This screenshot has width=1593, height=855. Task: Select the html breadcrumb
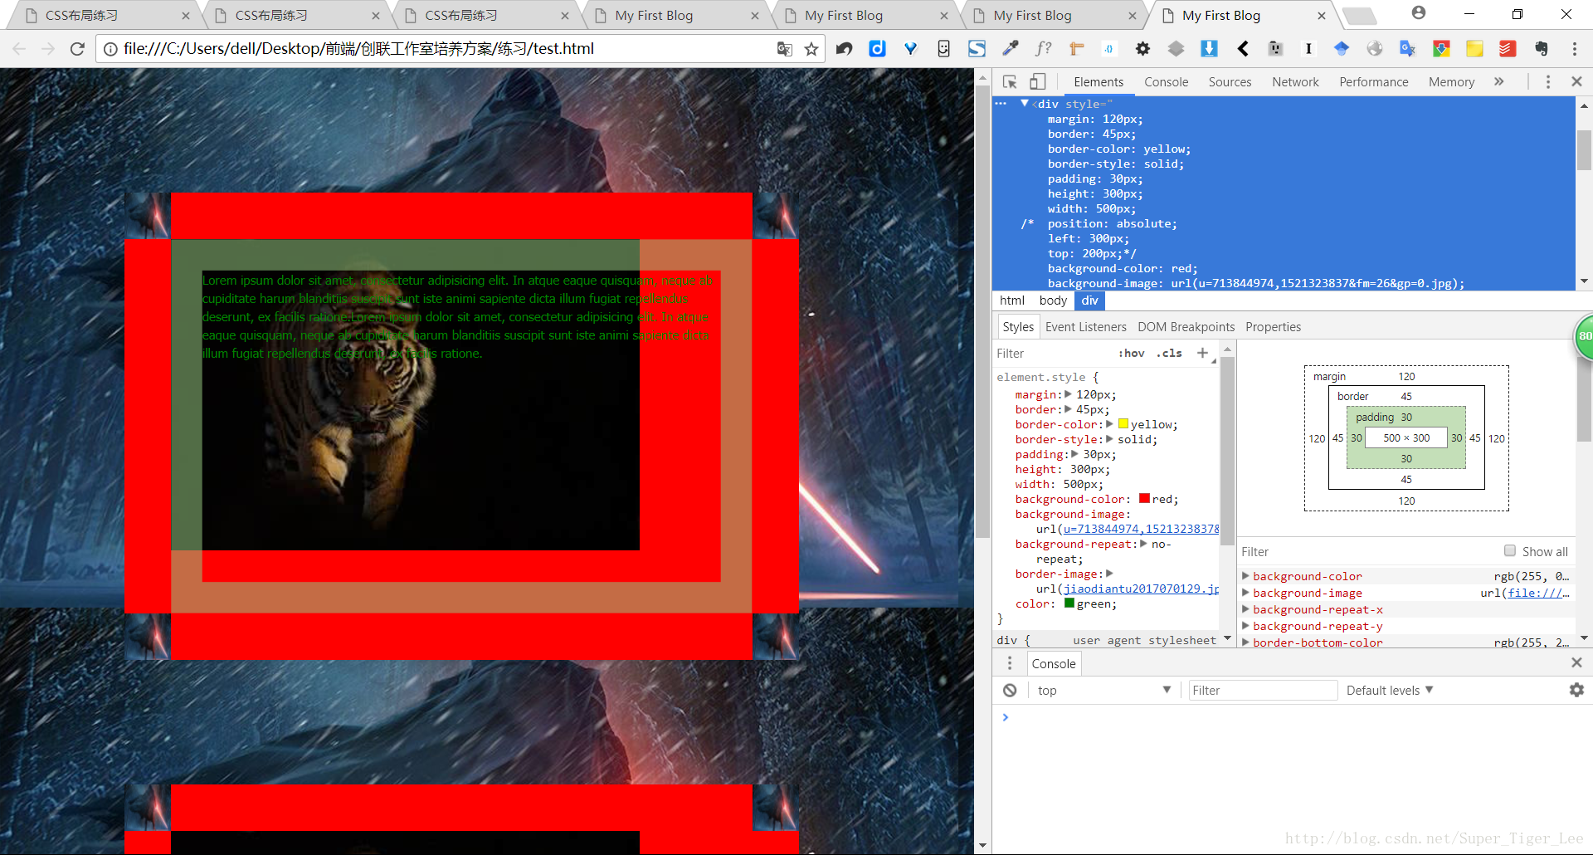[1011, 300]
